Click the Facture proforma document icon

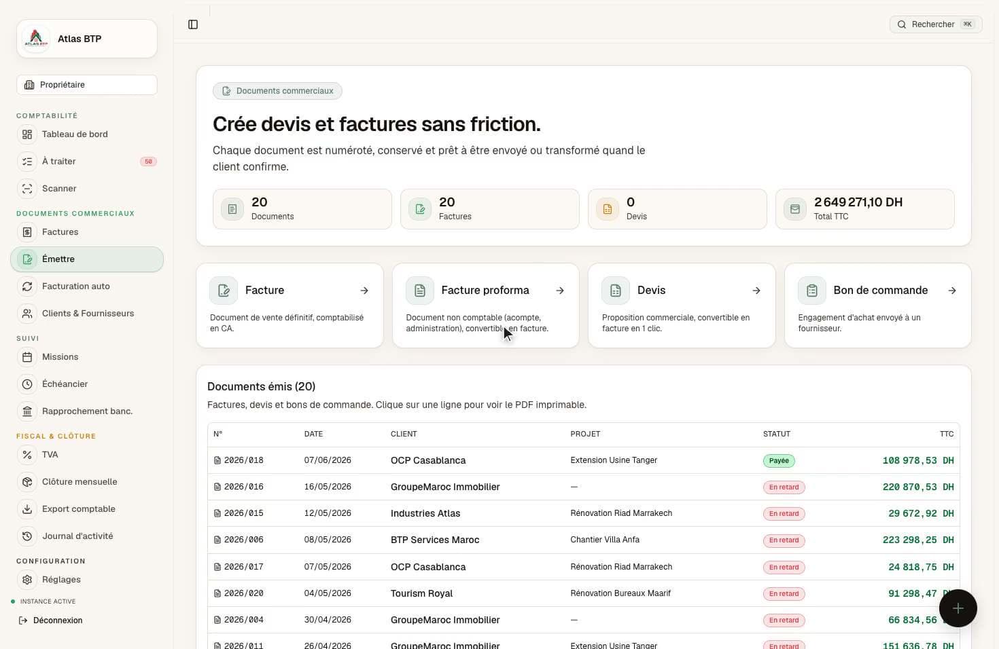coord(420,291)
